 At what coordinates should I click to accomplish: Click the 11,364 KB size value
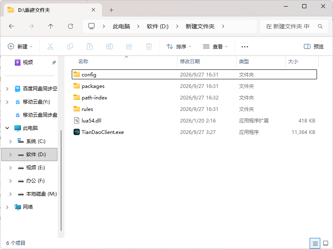coord(303,132)
